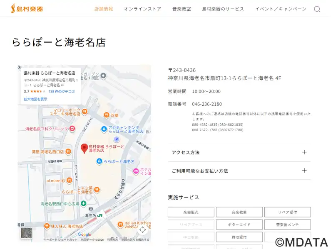333x249 pixels.
Task: Click the red Shimamura store map pin
Action: coord(84,148)
